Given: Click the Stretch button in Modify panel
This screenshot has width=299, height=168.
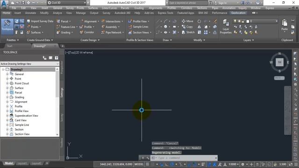Looking at the screenshot, I should click(x=188, y=32).
